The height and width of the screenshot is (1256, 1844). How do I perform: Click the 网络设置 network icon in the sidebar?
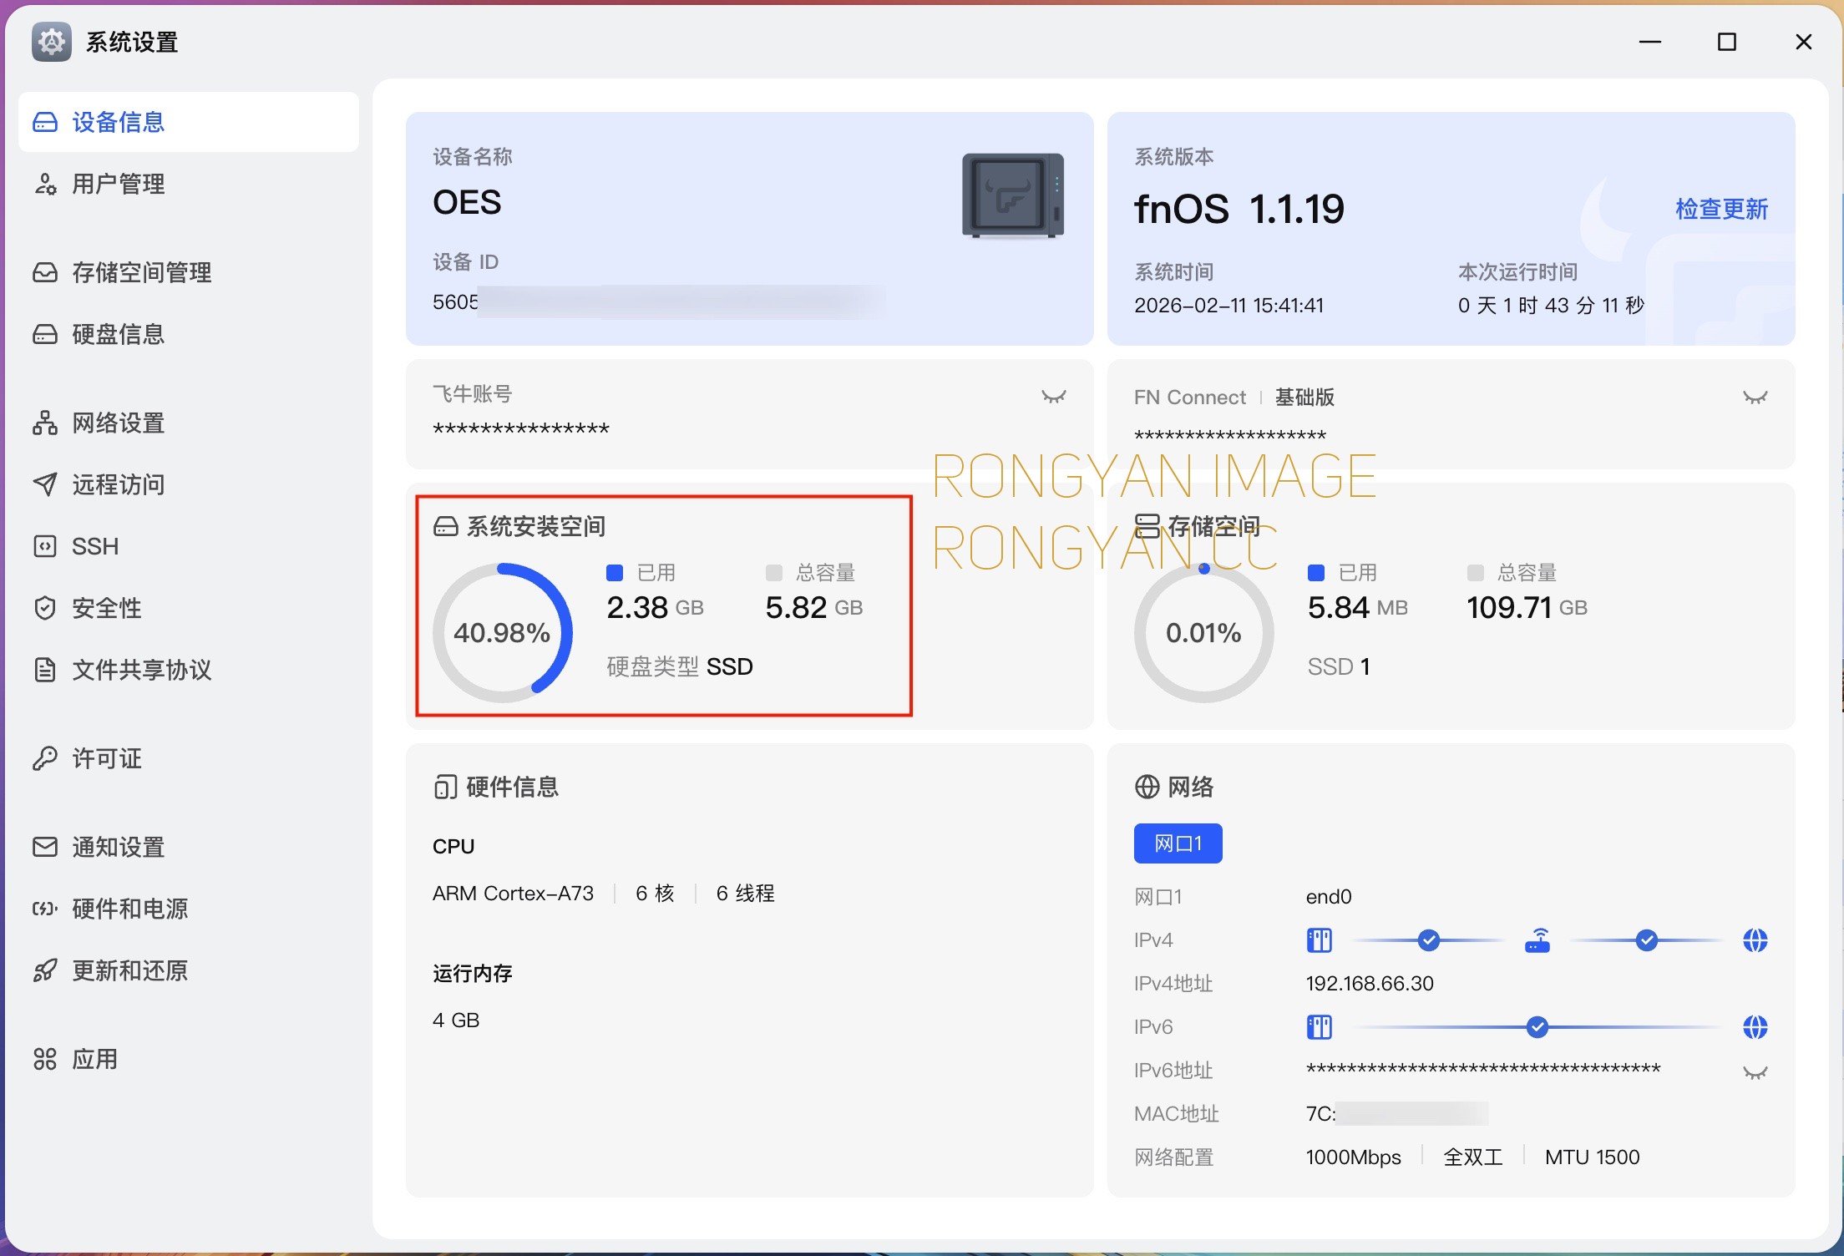45,423
